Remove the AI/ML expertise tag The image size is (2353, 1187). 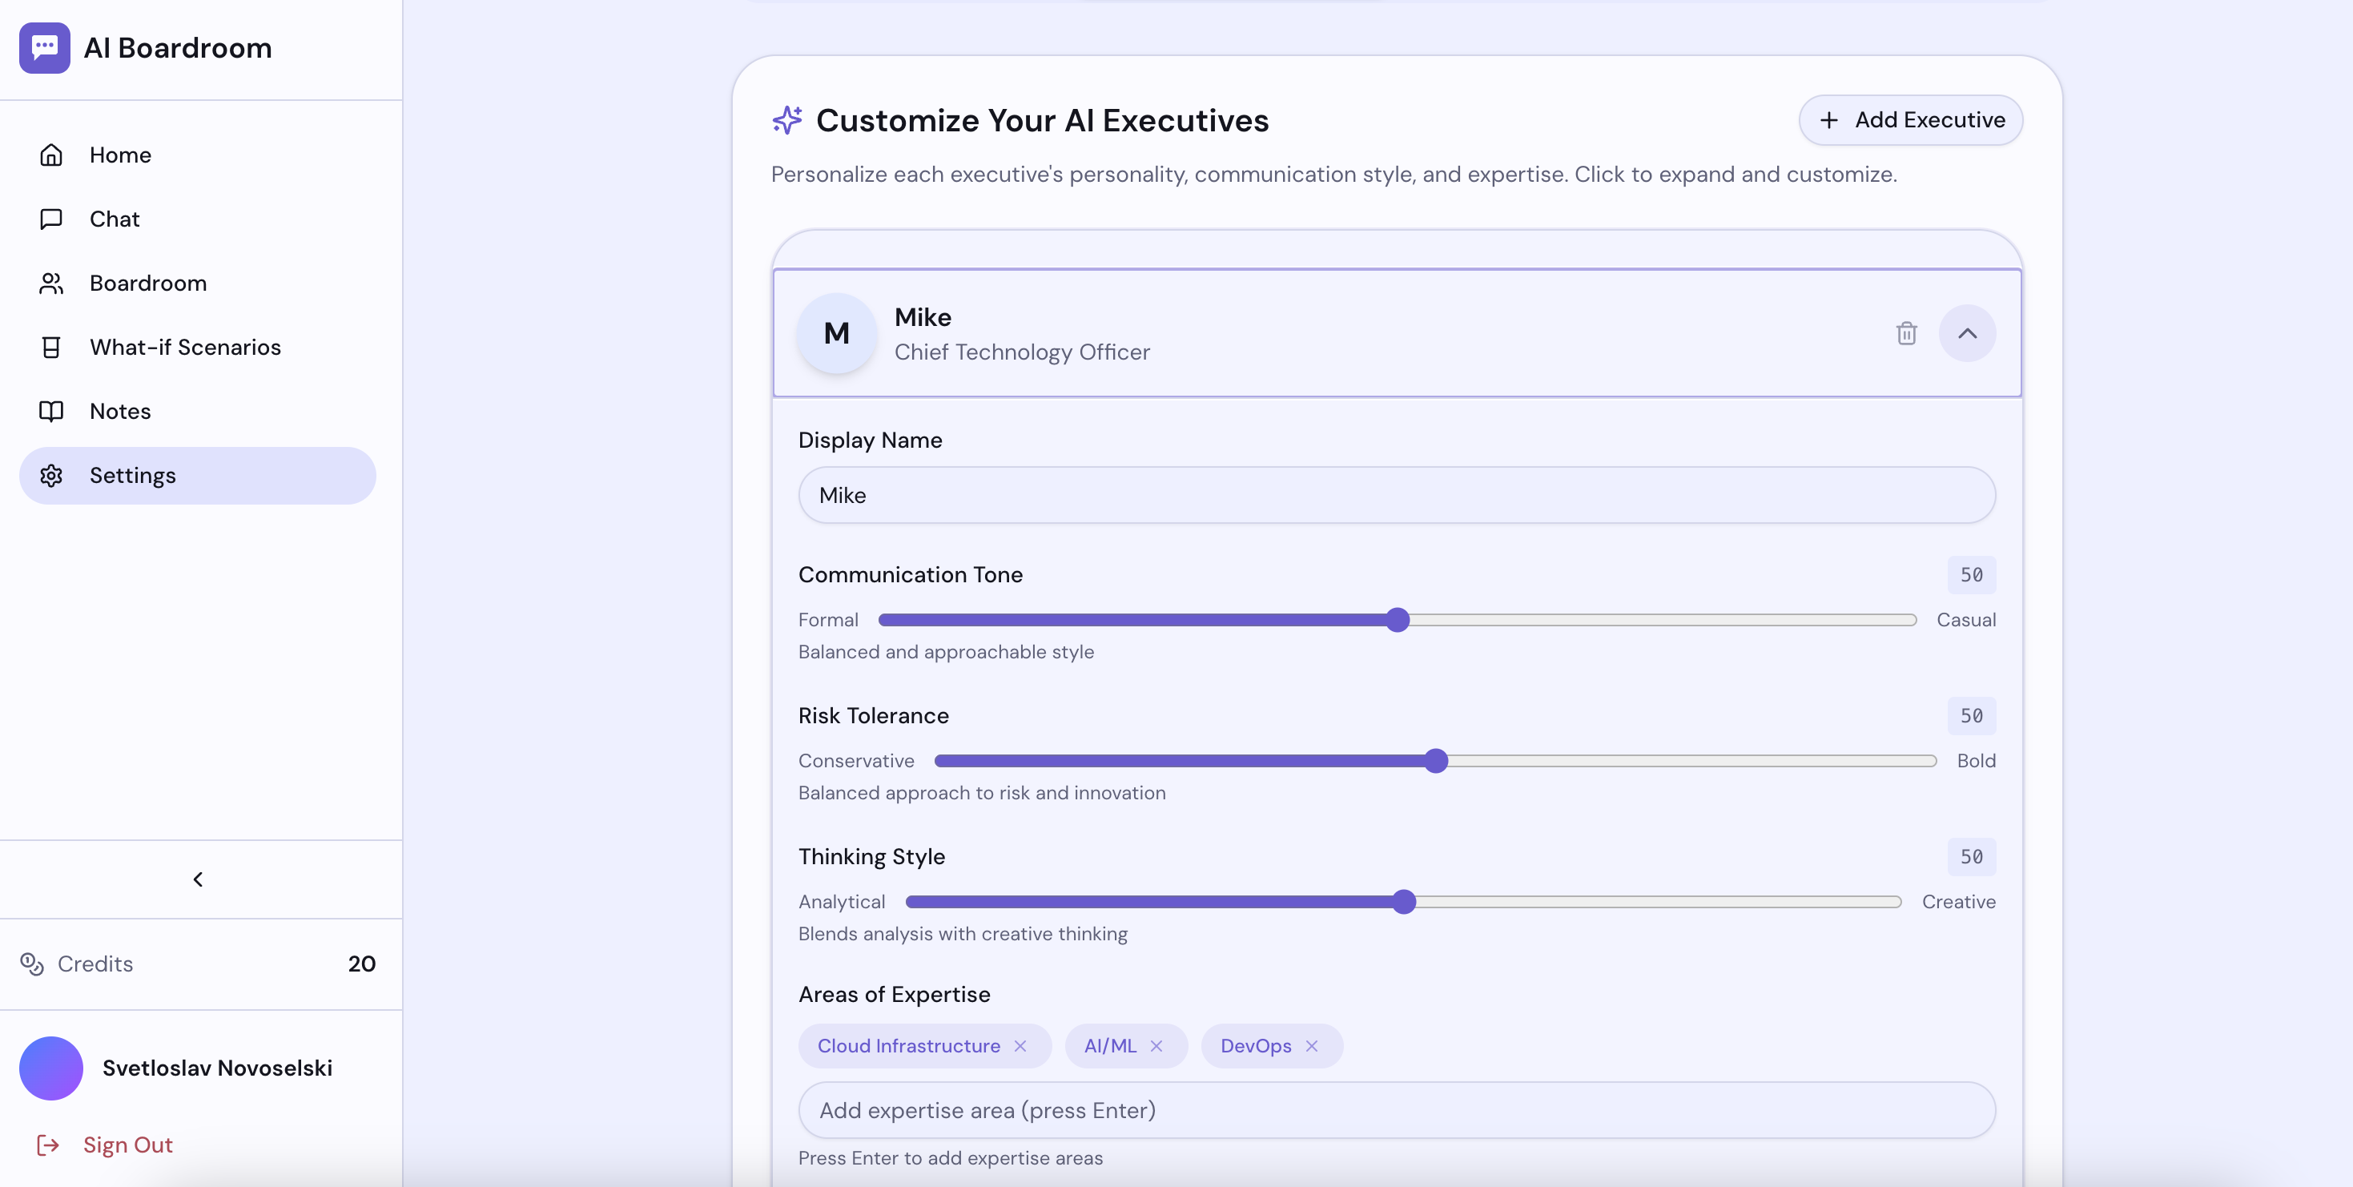1156,1046
